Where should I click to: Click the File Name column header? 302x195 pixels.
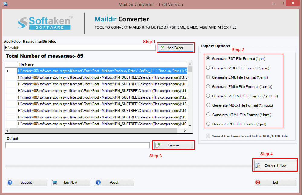102,64
